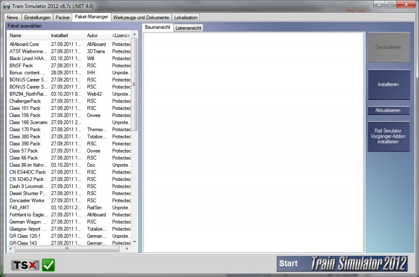The image size is (419, 277).
Task: Select the CN ES44DC Pack row
Action: (70, 172)
